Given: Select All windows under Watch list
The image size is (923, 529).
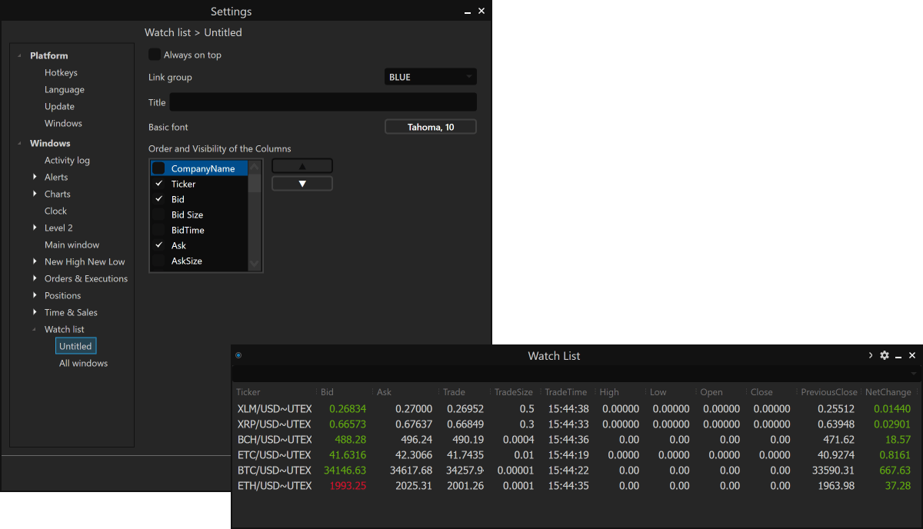Looking at the screenshot, I should click(83, 363).
